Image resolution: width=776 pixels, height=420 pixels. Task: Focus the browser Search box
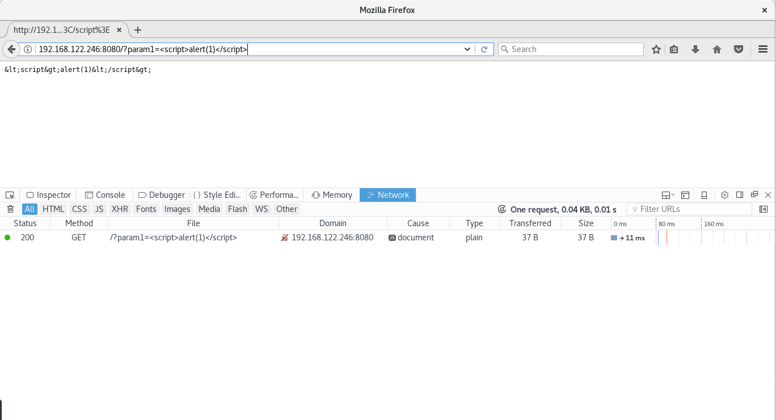[571, 49]
